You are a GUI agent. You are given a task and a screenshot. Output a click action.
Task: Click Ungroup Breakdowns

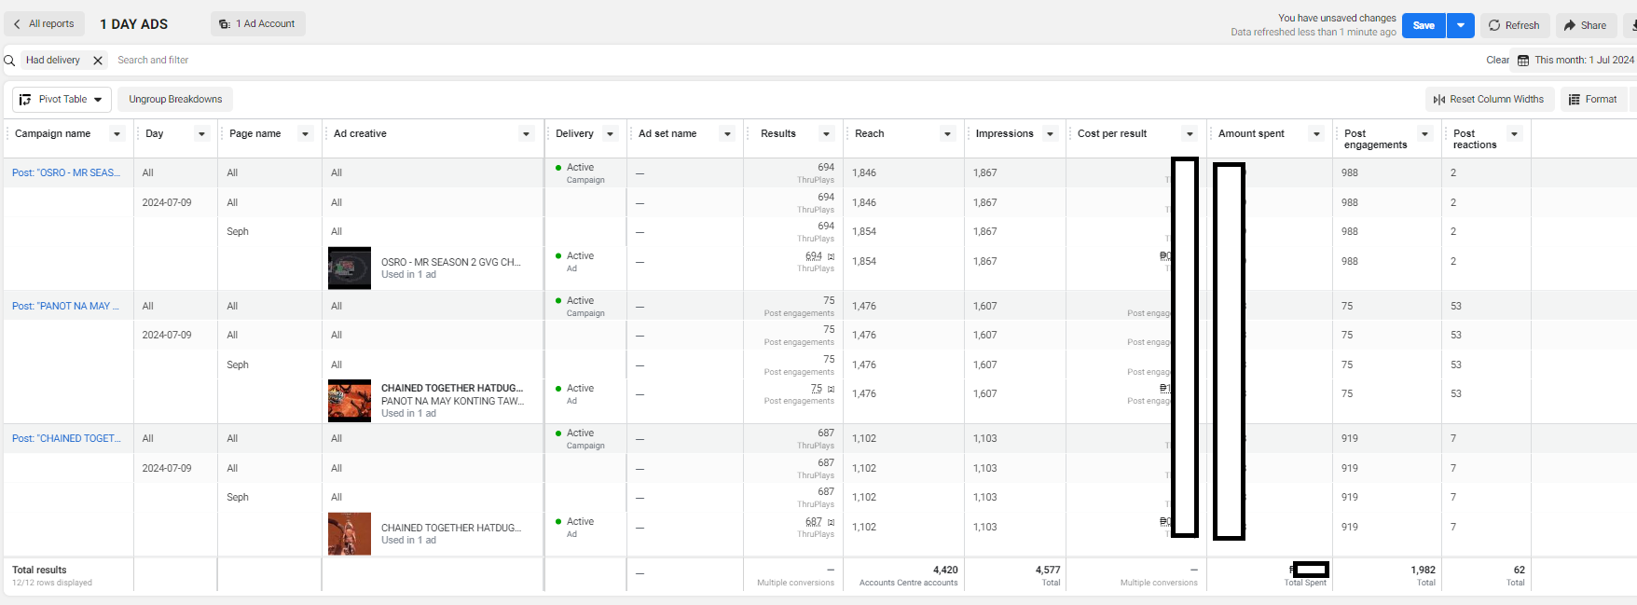click(175, 100)
